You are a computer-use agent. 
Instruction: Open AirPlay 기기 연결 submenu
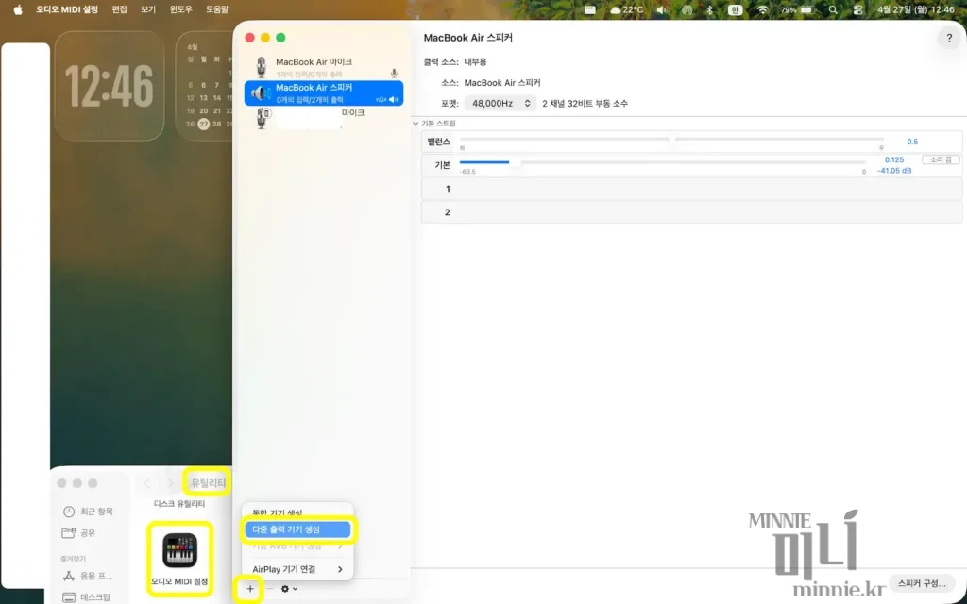click(x=297, y=569)
